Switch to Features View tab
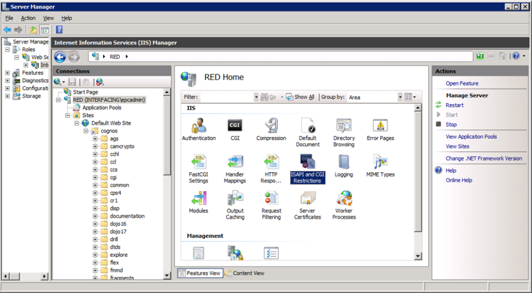 click(200, 273)
